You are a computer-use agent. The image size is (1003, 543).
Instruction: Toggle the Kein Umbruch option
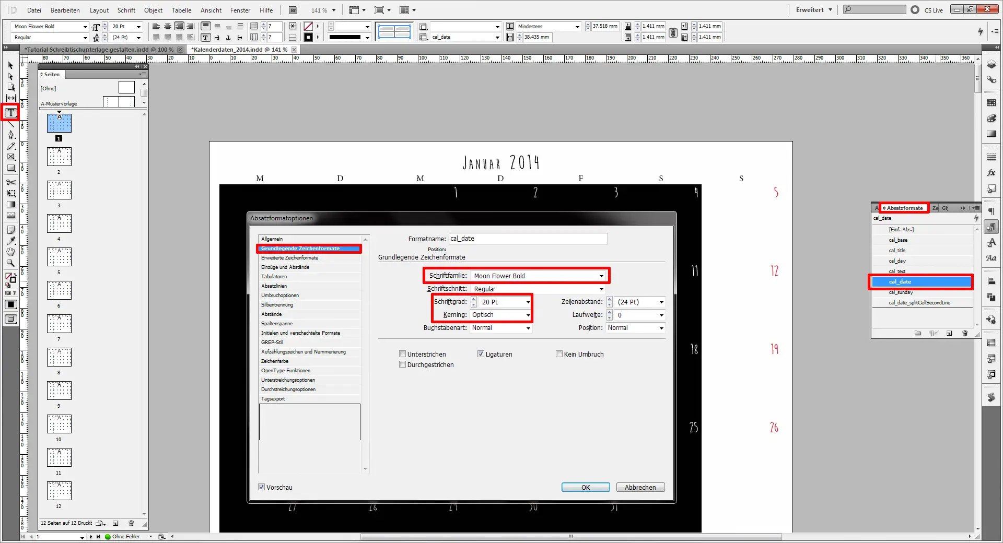(559, 354)
